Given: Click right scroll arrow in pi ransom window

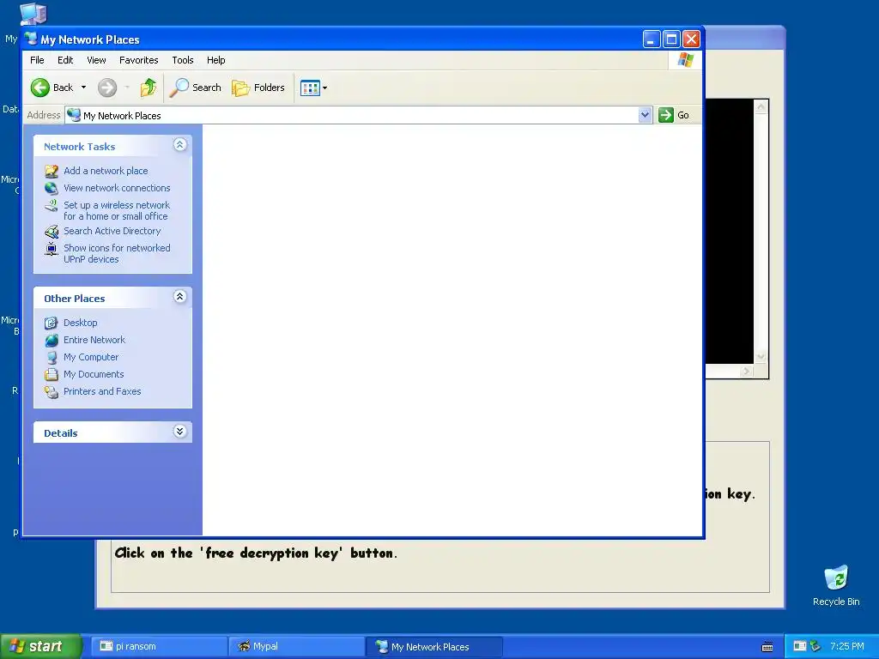Looking at the screenshot, I should pyautogui.click(x=746, y=371).
